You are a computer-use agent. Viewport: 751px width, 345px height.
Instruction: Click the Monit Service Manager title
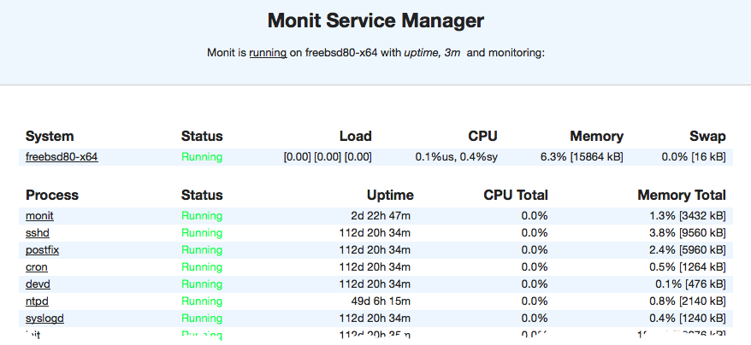pyautogui.click(x=375, y=21)
